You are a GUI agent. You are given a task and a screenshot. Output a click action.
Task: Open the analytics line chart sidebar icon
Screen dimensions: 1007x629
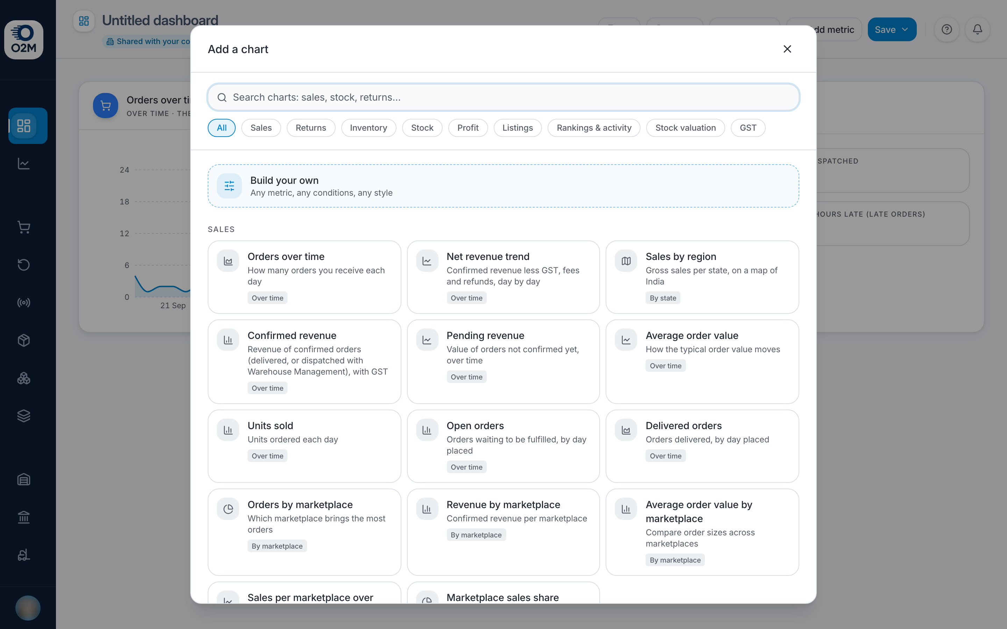click(x=24, y=164)
